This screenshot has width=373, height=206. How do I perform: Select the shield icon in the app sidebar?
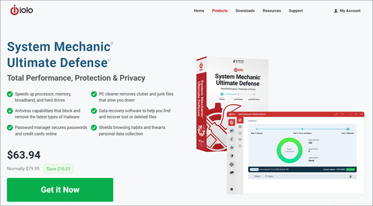232,156
